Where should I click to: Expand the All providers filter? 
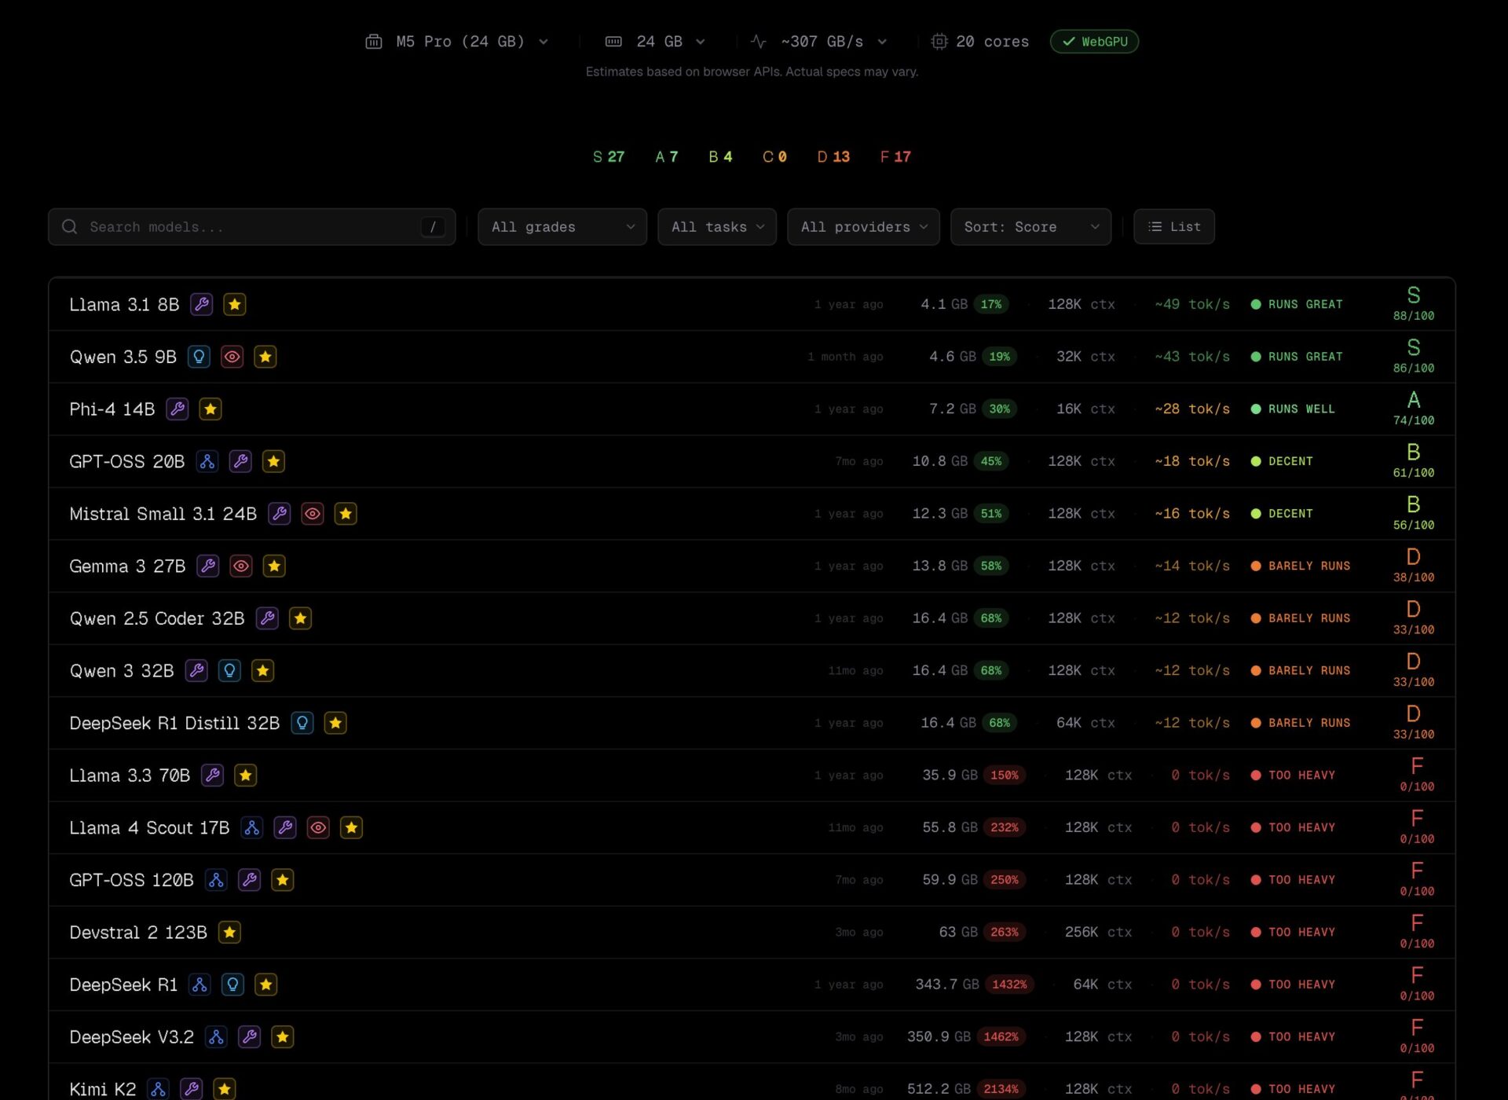point(863,227)
